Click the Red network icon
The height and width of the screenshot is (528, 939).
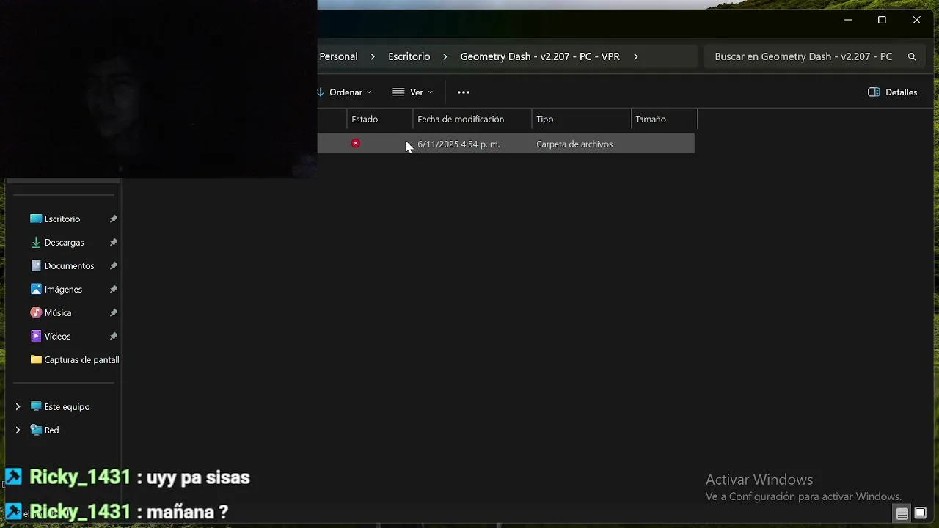36,430
